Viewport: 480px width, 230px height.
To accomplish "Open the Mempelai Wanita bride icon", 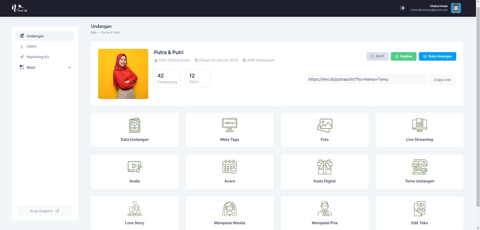I will 230,208.
